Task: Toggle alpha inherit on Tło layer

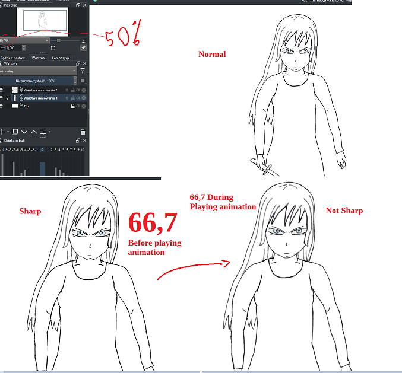Action: [x=78, y=106]
